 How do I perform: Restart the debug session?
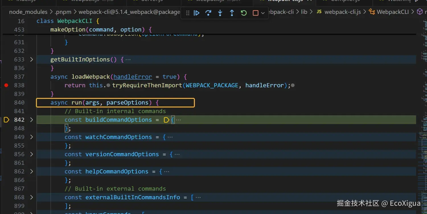tap(244, 13)
